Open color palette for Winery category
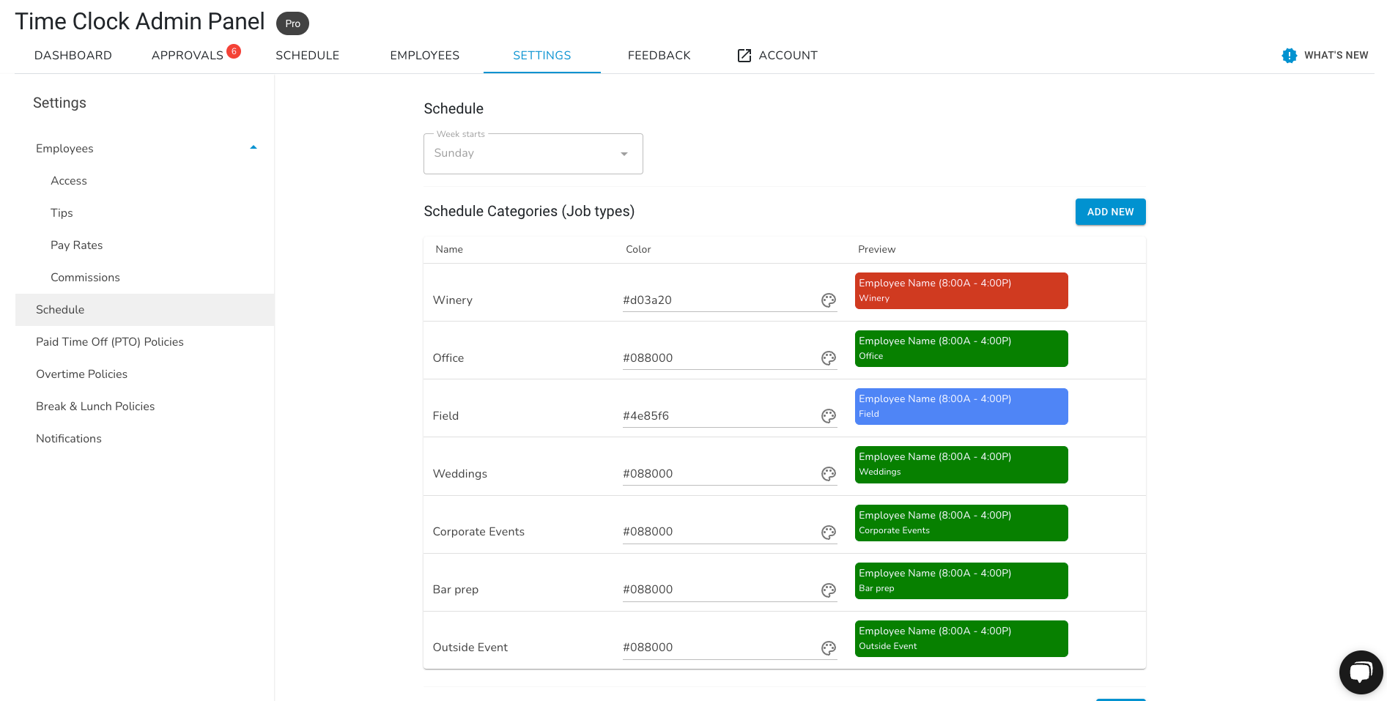Viewport: 1387px width, 701px height. [829, 300]
